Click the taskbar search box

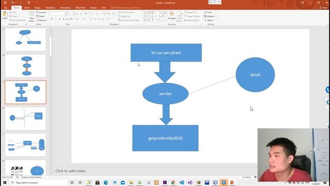39,182
